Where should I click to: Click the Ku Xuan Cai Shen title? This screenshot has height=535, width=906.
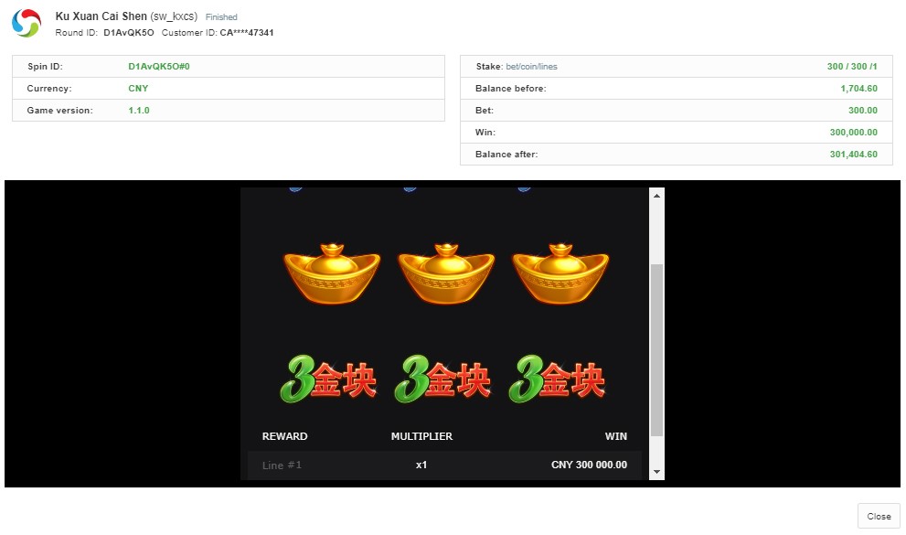pos(101,16)
